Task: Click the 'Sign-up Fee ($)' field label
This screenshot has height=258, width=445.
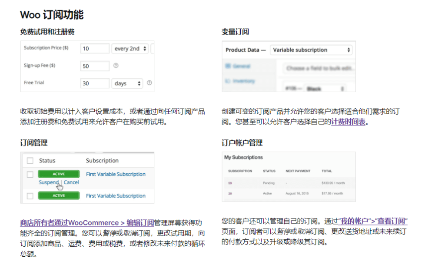Action: click(40, 65)
